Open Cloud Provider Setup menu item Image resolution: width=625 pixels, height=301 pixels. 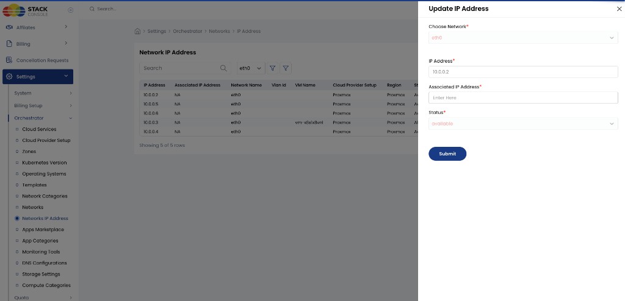click(46, 140)
